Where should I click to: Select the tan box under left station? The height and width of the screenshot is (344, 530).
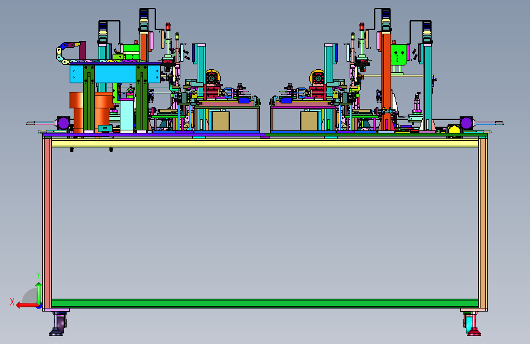[221, 121]
